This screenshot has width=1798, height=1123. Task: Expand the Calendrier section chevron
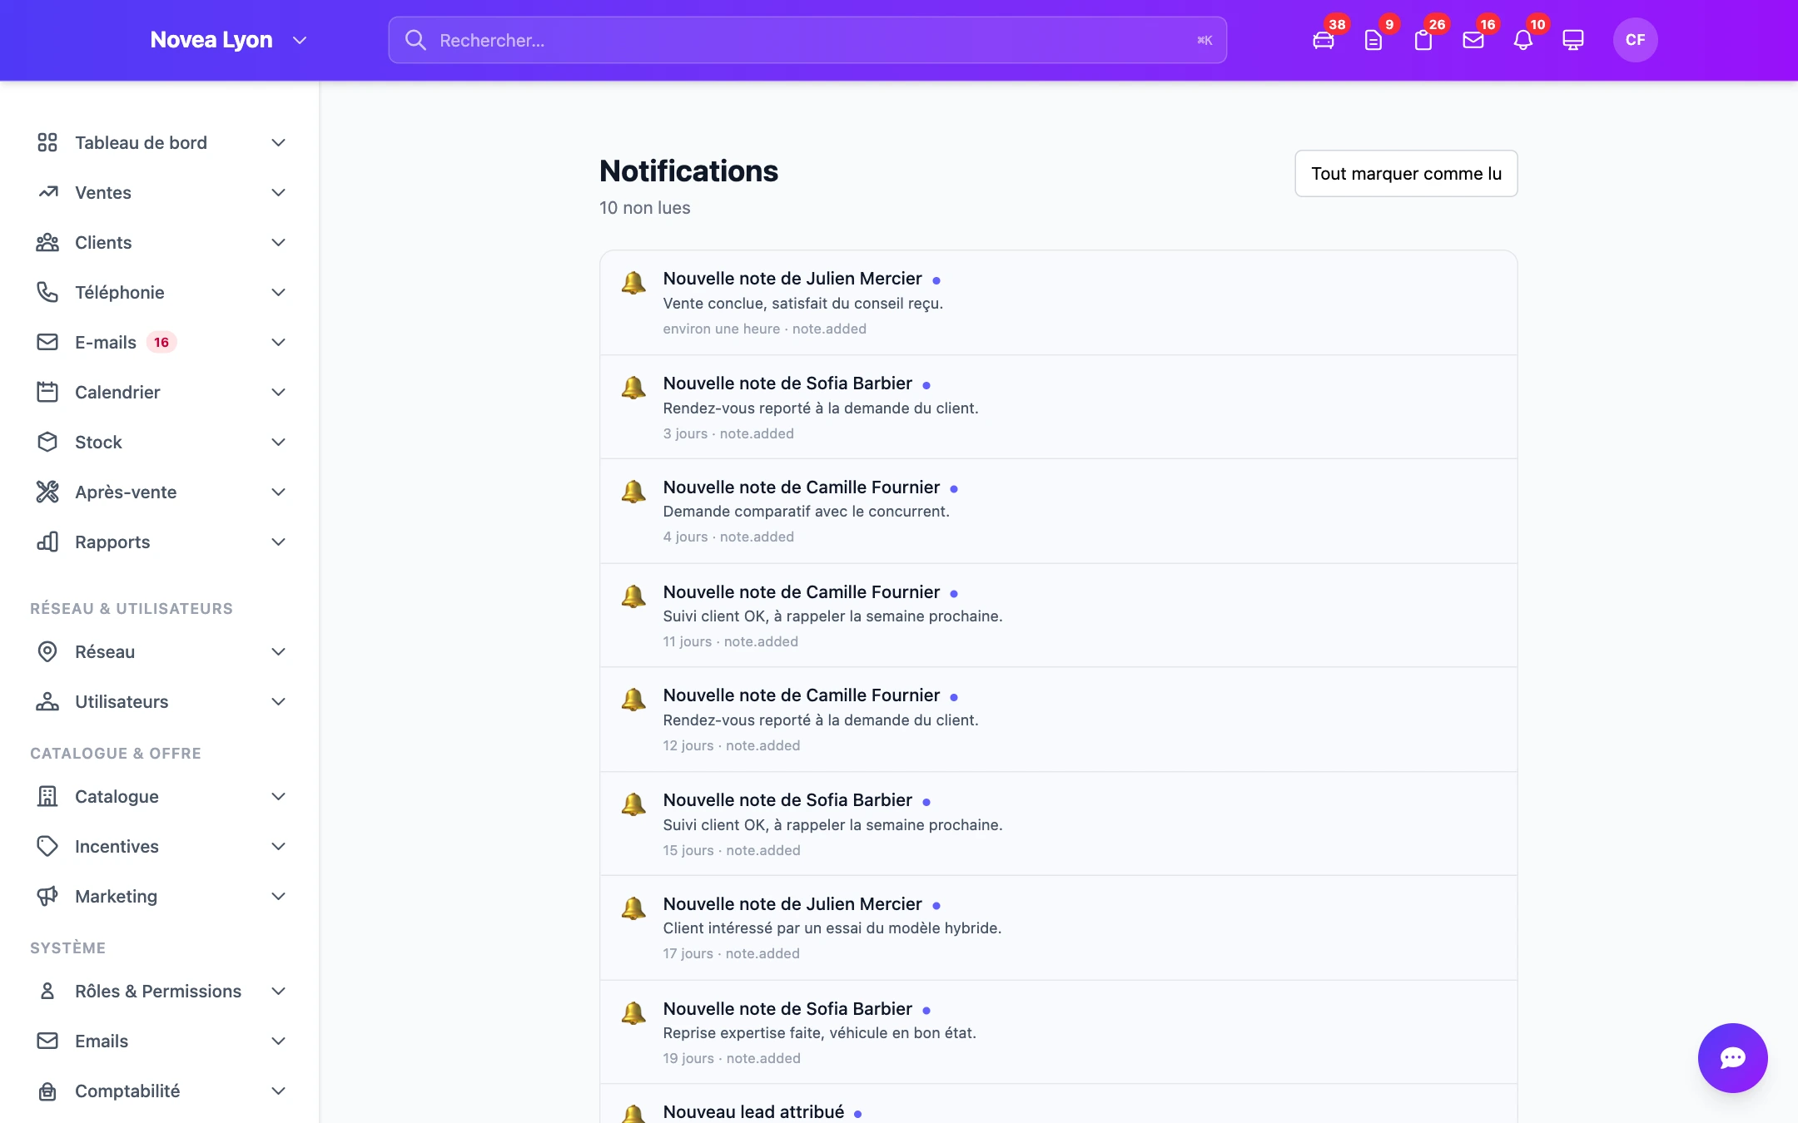point(279,392)
